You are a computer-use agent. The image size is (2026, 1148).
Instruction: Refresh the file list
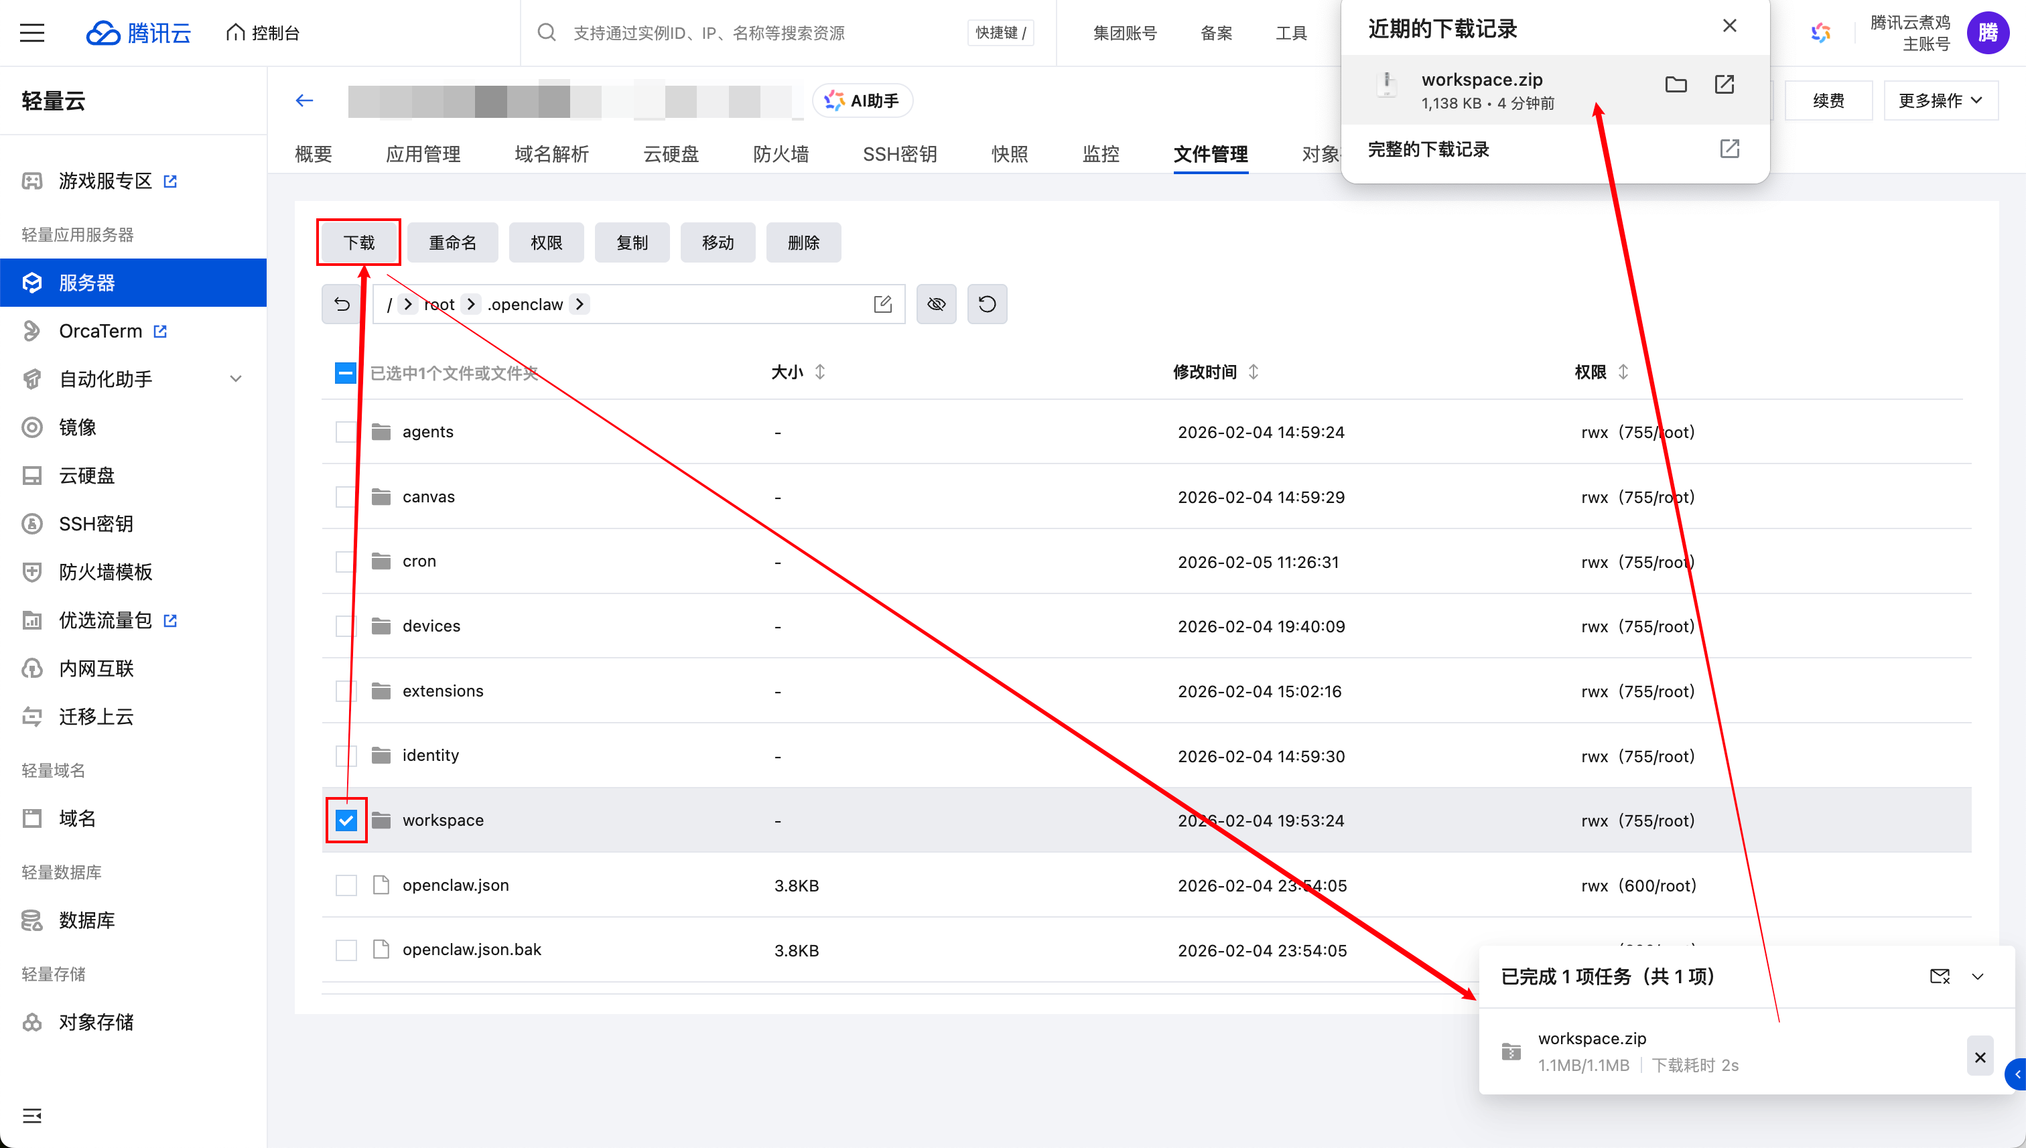coord(987,303)
